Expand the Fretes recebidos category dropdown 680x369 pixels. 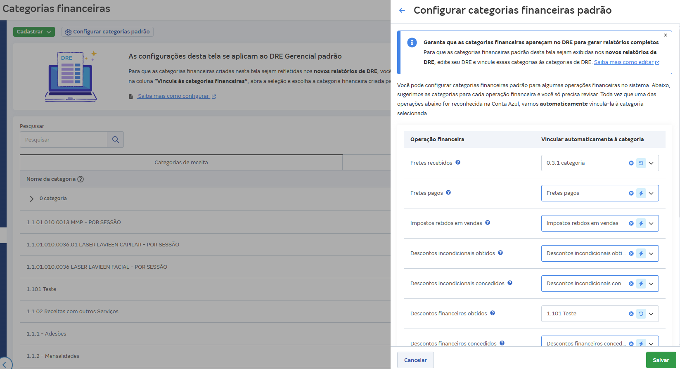651,163
